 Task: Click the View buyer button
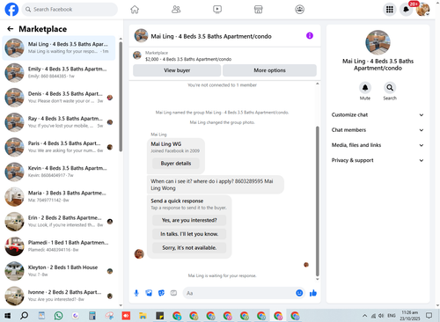[177, 70]
